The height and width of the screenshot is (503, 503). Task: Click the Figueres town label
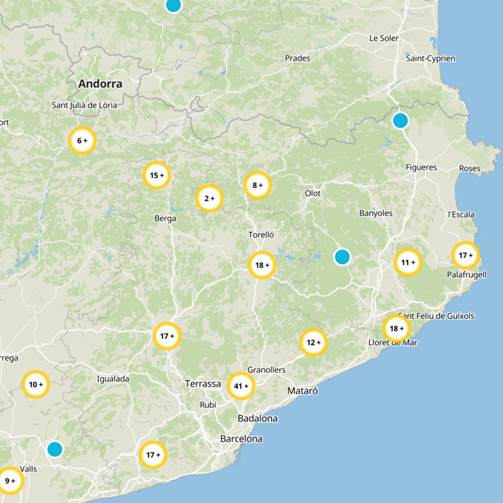click(421, 167)
